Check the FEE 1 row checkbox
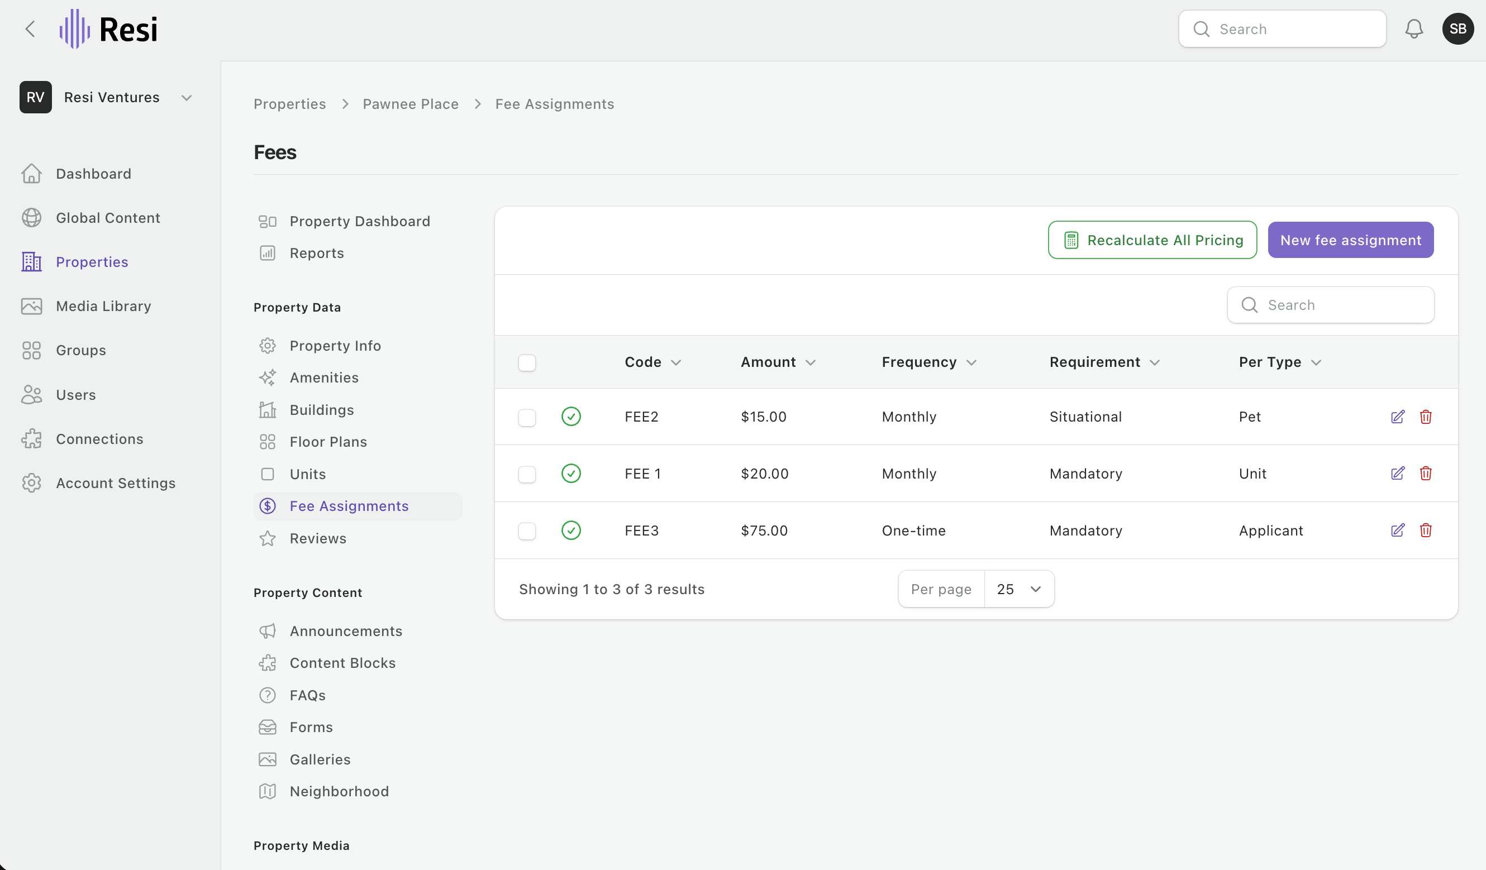 [527, 475]
